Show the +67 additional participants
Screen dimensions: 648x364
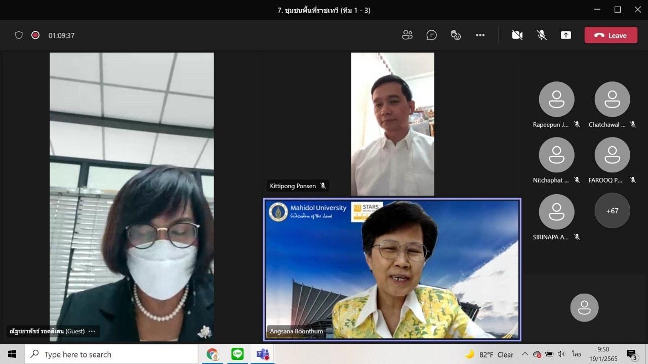pos(612,211)
